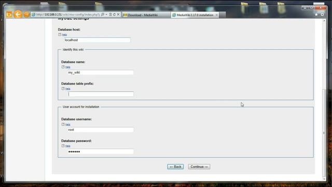Click the MediaWiki tab favicon
Screen dimensions: 332x187
click(x=174, y=15)
